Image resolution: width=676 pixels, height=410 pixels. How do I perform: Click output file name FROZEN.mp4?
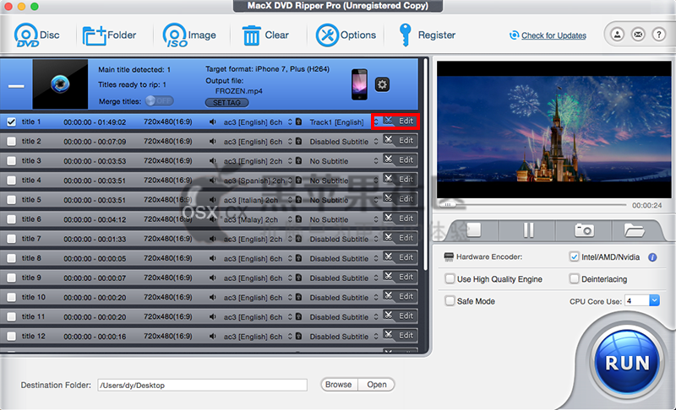(239, 91)
